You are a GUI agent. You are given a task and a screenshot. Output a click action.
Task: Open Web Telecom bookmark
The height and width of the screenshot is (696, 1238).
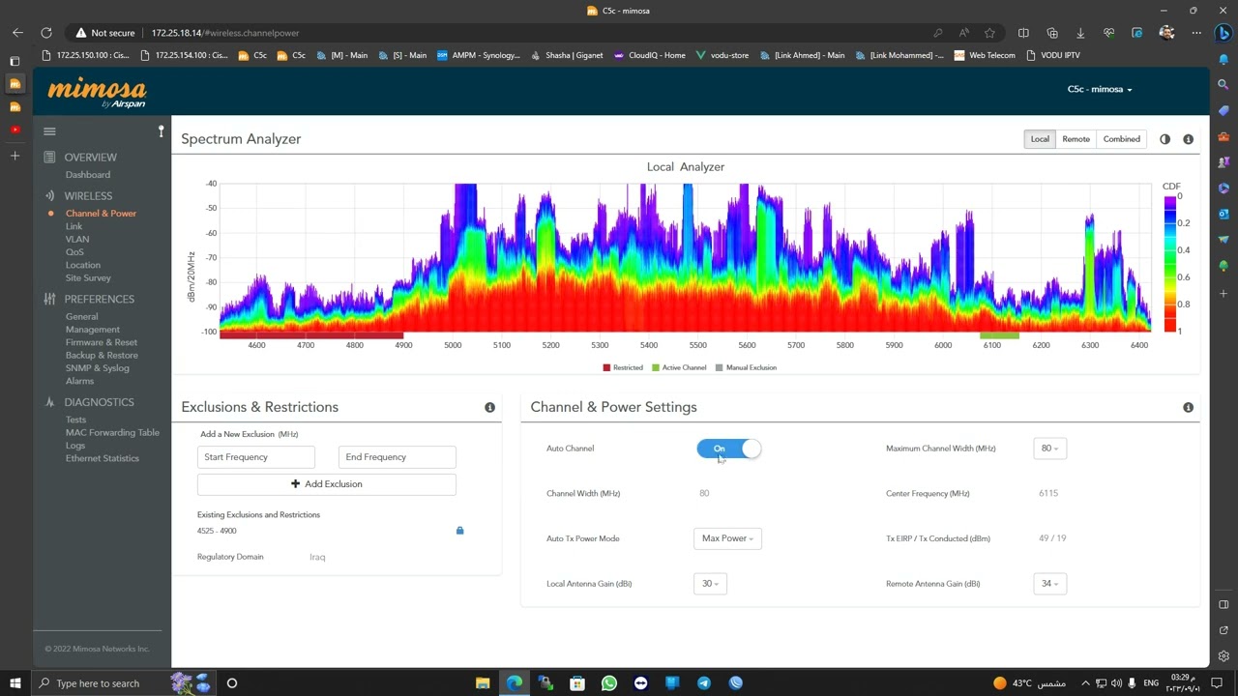coord(985,55)
